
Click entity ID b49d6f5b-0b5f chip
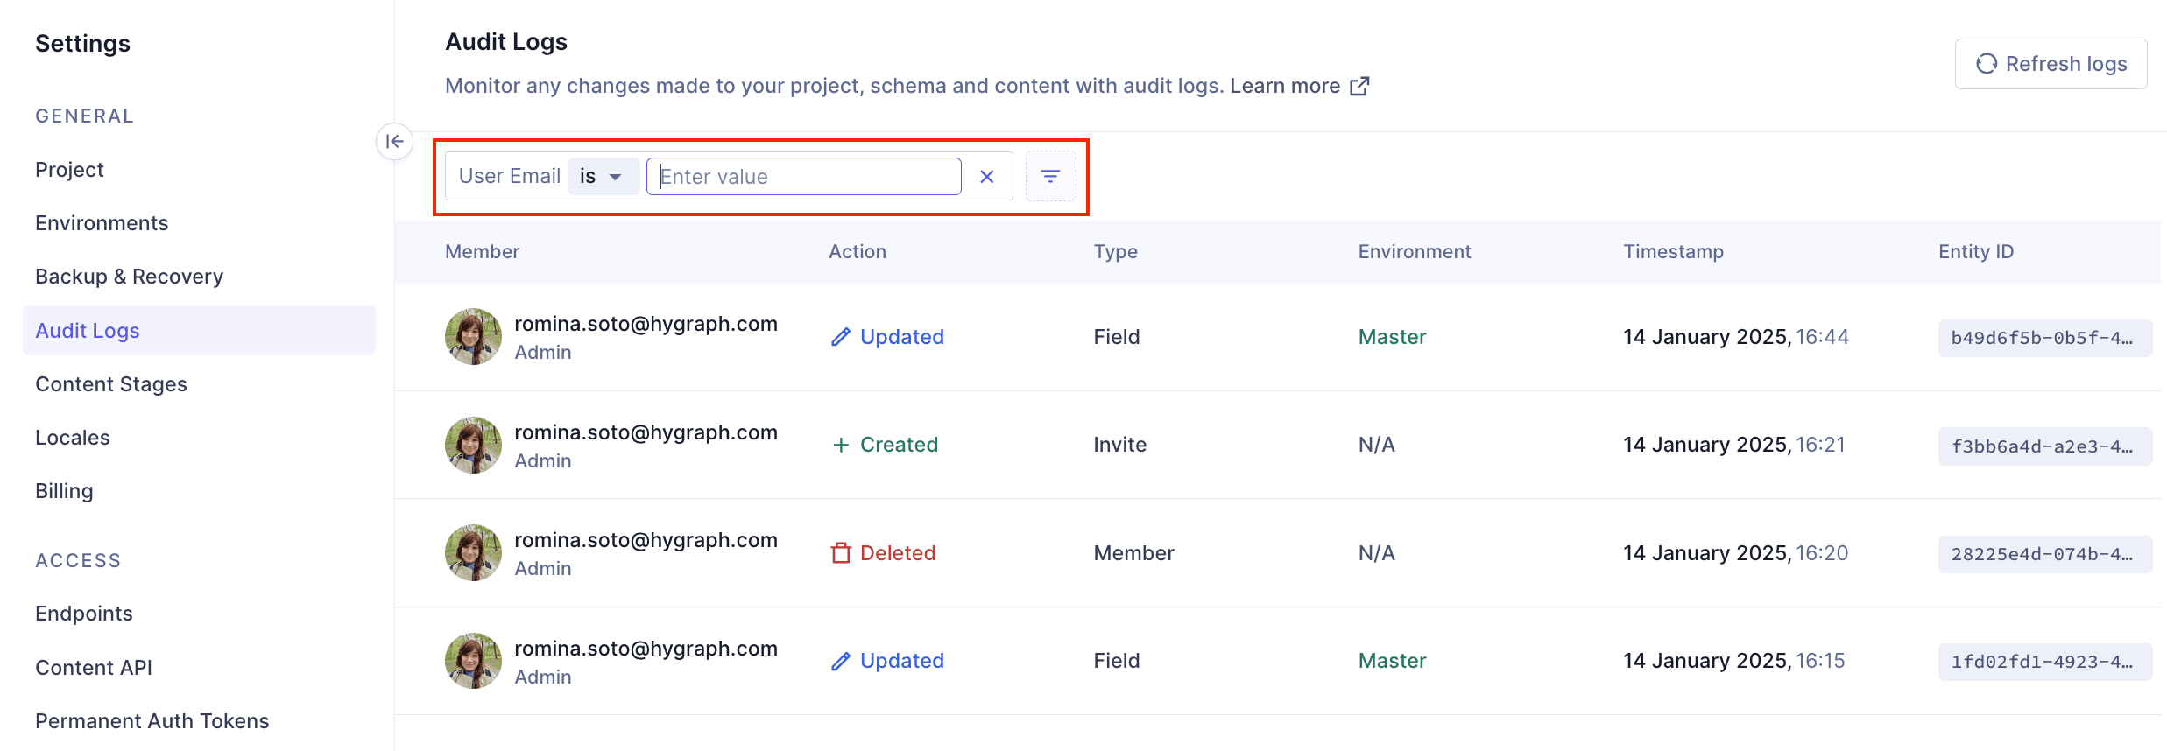click(x=2043, y=339)
